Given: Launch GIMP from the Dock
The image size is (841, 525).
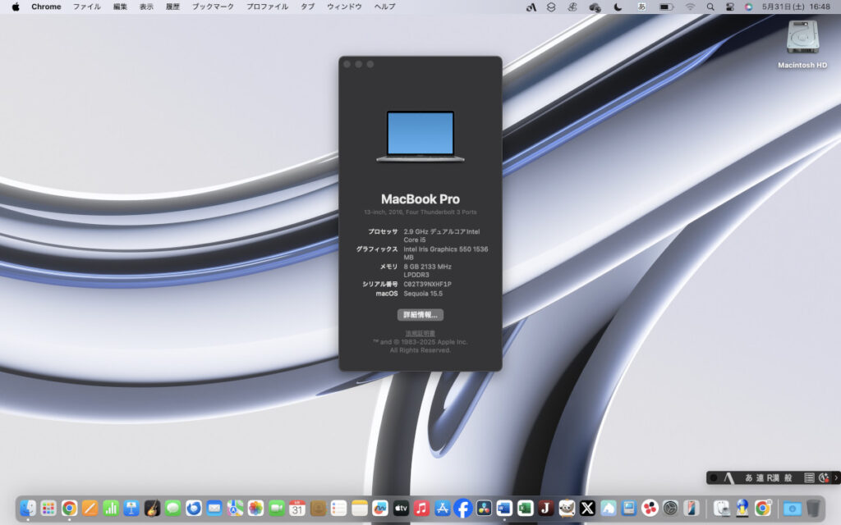Looking at the screenshot, I should click(567, 508).
